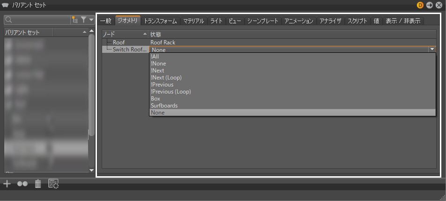Viewport: 446px width, 201px height.
Task: Click the tree view icon beside search field
Action: [75, 20]
